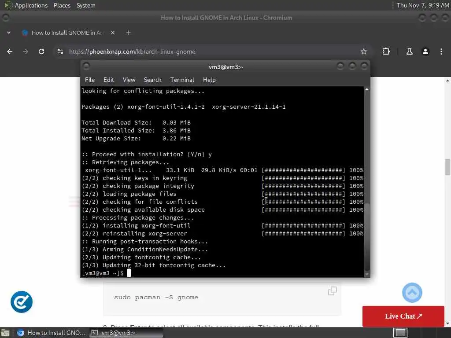Go back in Chromium browser
Viewport: 451px width, 338px height.
[x=10, y=51]
